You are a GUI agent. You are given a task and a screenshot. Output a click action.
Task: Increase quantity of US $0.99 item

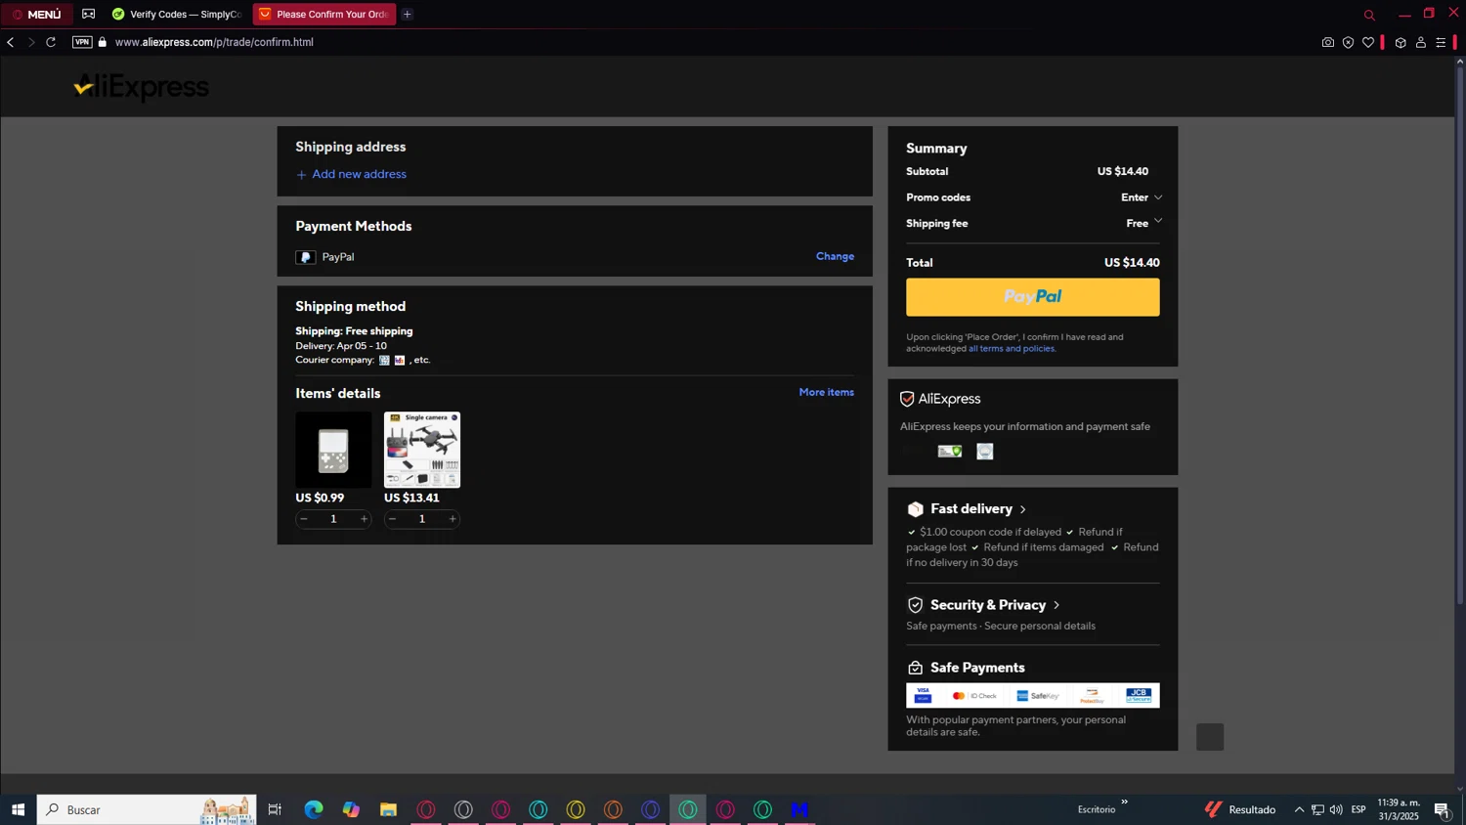(364, 519)
